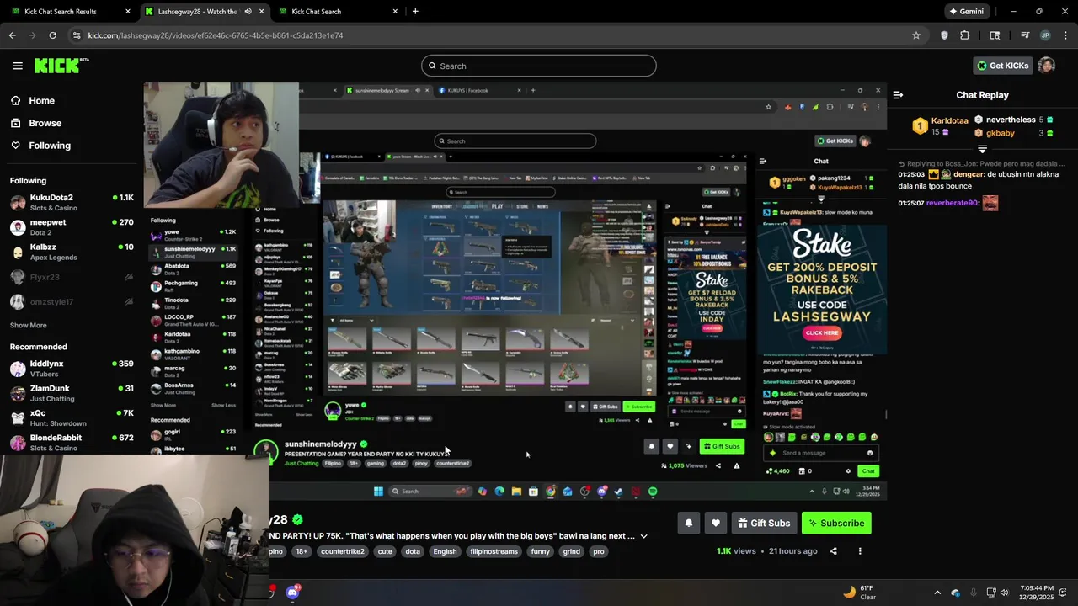Viewport: 1078px width, 606px height.
Task: Mute the Lashsegway28 tab audio
Action: coord(248,12)
